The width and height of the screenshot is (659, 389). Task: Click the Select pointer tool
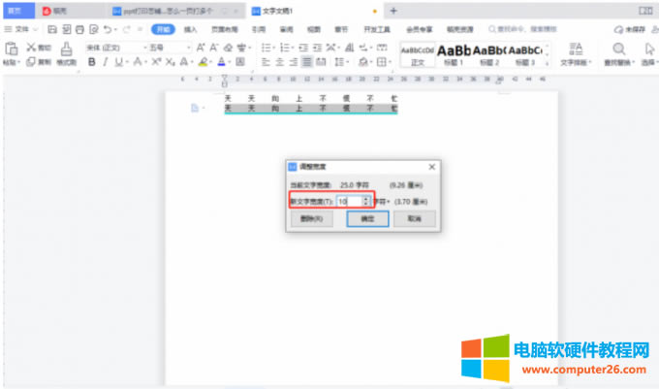pos(649,54)
